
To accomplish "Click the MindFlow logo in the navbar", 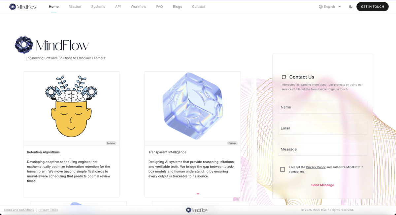I will coord(23,7).
